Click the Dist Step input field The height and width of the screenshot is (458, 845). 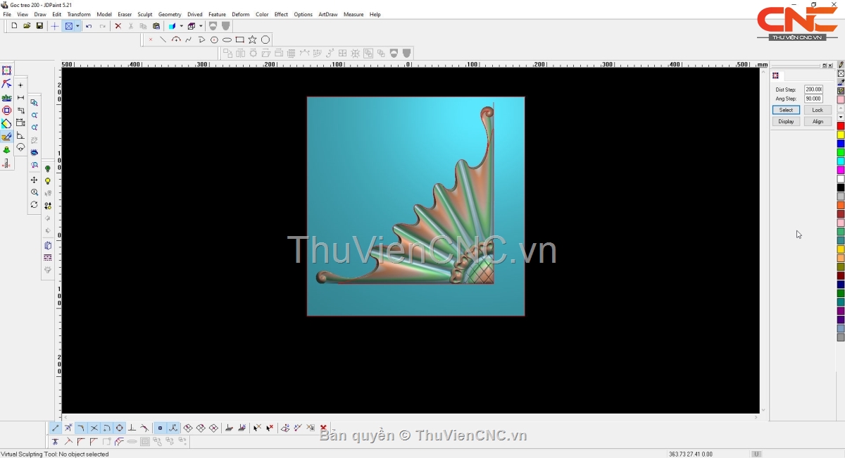(813, 89)
